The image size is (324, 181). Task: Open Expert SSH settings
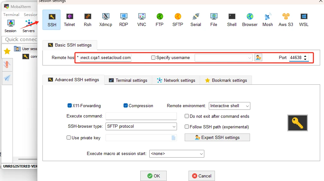(217, 137)
